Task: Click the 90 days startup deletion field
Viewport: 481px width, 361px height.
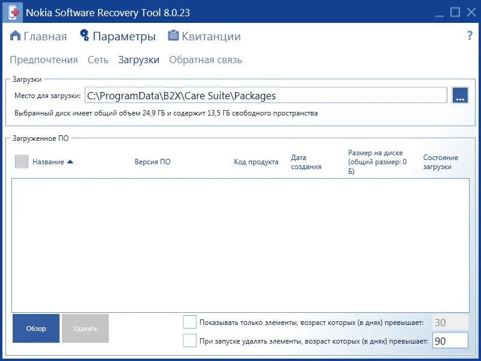Action: click(450, 341)
